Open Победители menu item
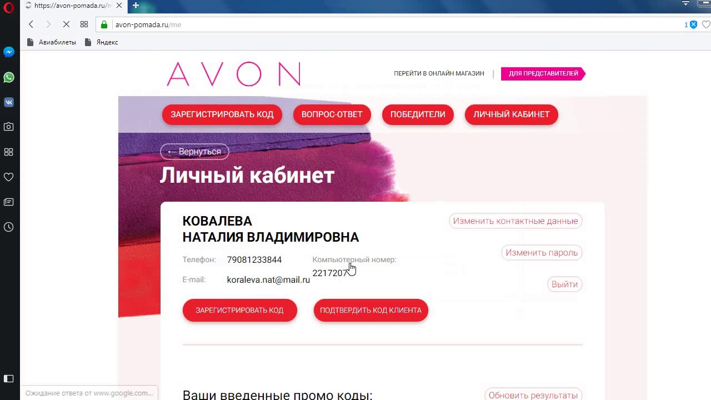This screenshot has width=711, height=400. click(x=418, y=114)
